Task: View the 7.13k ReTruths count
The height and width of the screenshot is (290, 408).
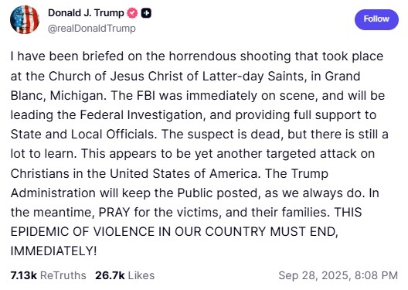Action: pyautogui.click(x=24, y=275)
